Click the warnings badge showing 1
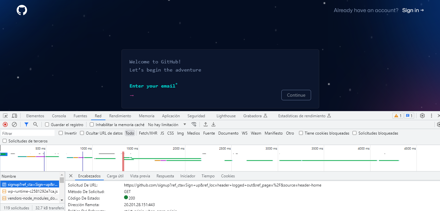 point(398,116)
